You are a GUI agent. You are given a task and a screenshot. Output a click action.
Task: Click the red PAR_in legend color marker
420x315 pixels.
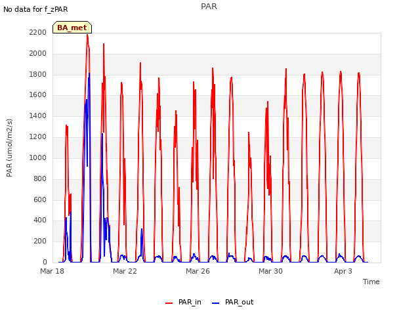(x=169, y=303)
